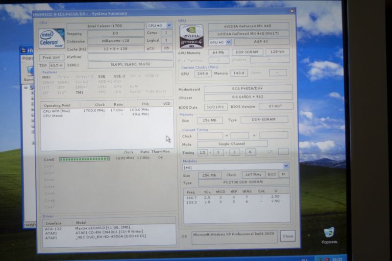Screen dimensions: 392x261
Task: Click the DDR SDRAM GPU memory type
Action: coord(247,52)
